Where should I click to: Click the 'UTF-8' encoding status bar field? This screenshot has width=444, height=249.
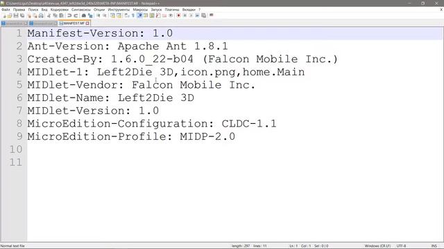coord(401,246)
